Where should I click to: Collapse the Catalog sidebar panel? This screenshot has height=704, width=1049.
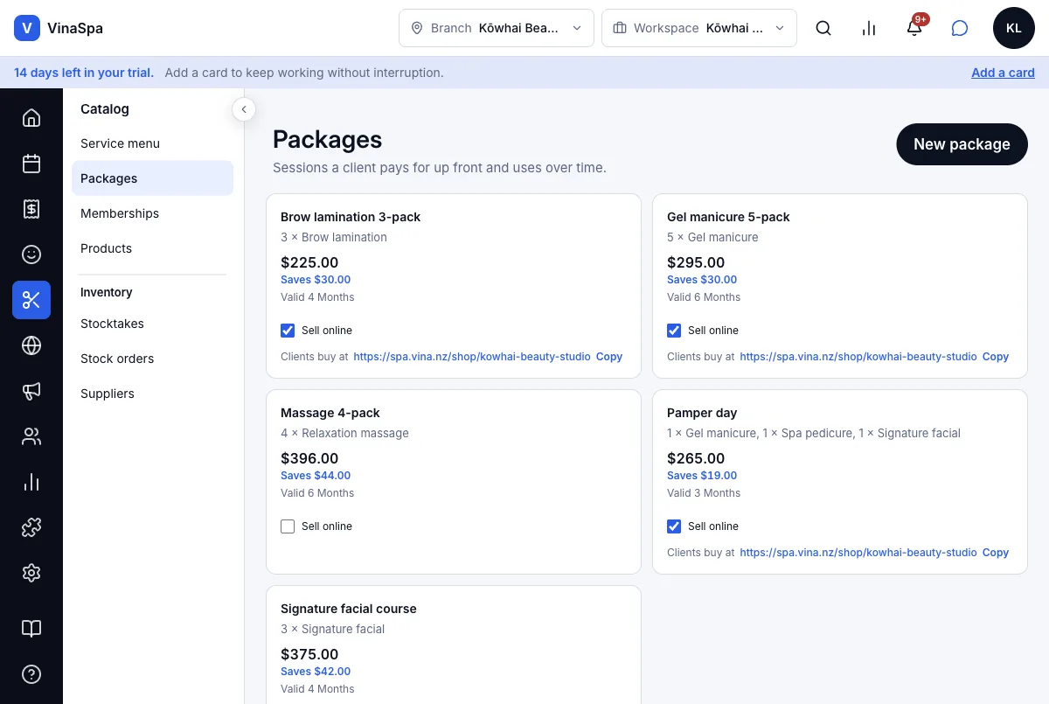244,109
